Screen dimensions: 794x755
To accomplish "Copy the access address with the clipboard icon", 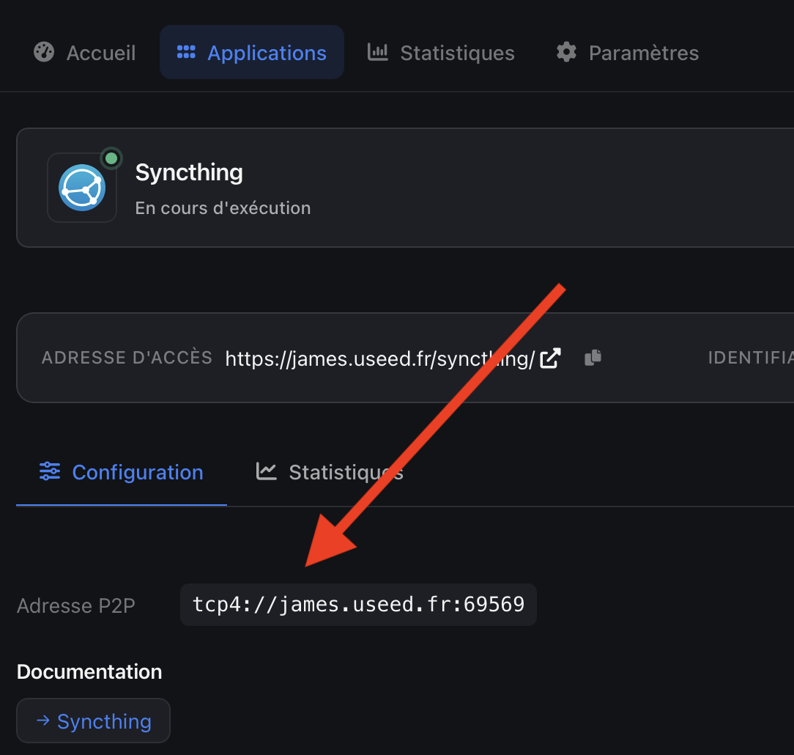I will point(593,358).
